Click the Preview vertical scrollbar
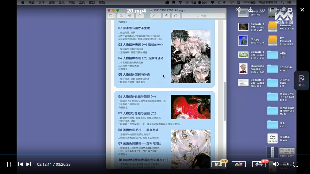Viewport: 310px width, 174px height. tap(225, 101)
